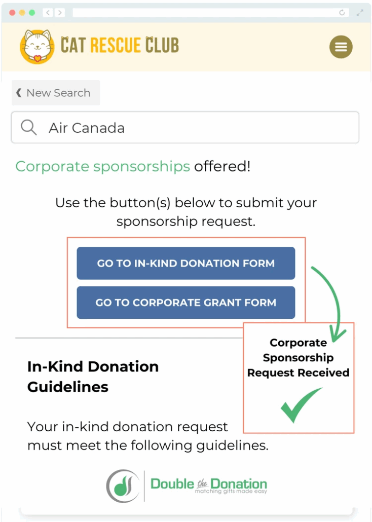The height and width of the screenshot is (522, 372).
Task: Click the Double the Donation text link
Action: (208, 483)
